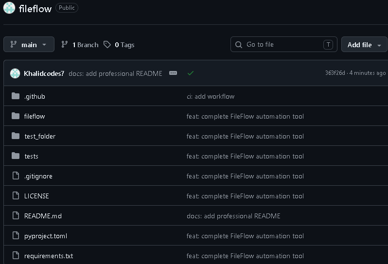
Task: Click the folder icon beside fileflow directory
Action: tap(16, 116)
